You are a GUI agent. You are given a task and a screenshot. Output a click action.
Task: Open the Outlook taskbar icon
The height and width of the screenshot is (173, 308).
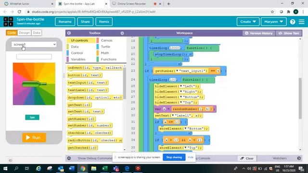pyautogui.click(x=61, y=169)
